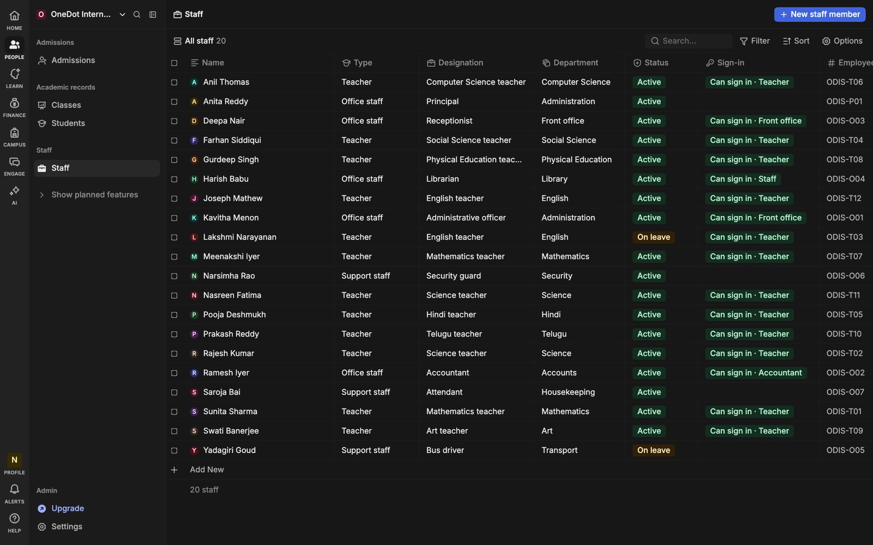Viewport: 873px width, 545px height.
Task: Open Settings in the sidebar
Action: [x=97, y=527]
